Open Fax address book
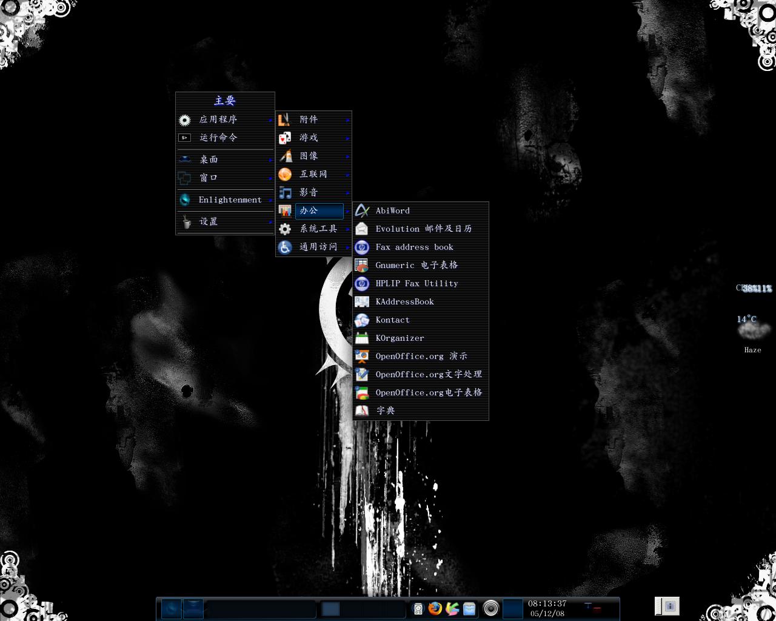The width and height of the screenshot is (776, 621). coord(421,247)
